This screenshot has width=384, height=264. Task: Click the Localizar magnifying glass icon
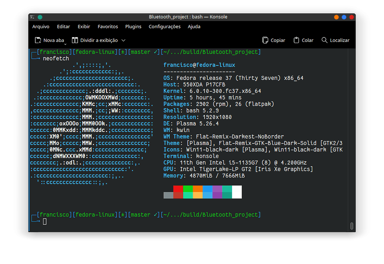[x=324, y=40]
